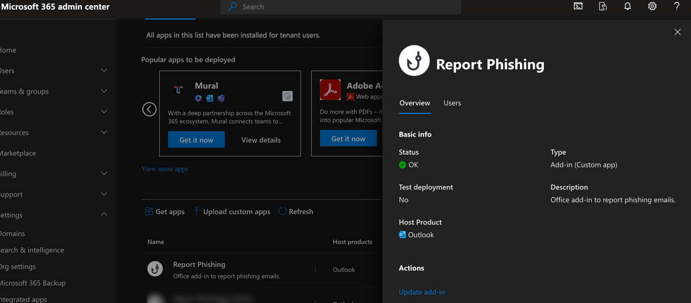Open the notifications bell icon

click(627, 6)
